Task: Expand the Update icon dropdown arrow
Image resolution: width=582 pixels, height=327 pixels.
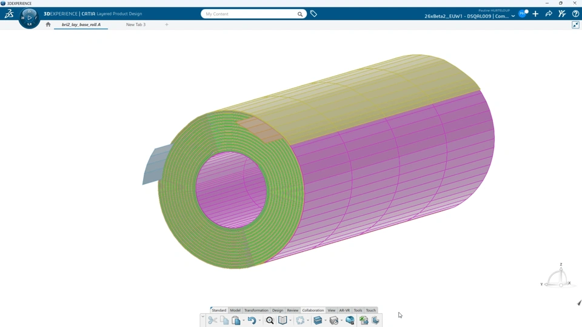Action: [308, 321]
